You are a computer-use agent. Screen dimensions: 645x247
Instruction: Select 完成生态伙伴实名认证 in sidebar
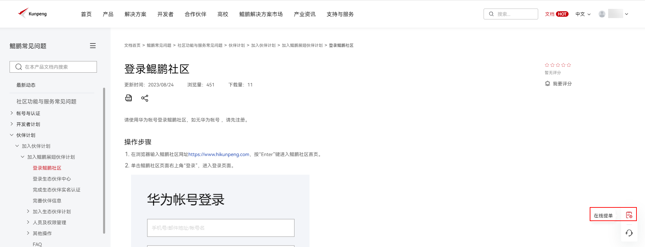[x=57, y=190]
